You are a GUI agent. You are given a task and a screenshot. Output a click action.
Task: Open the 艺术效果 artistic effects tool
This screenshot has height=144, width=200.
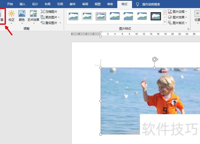click(x=33, y=16)
